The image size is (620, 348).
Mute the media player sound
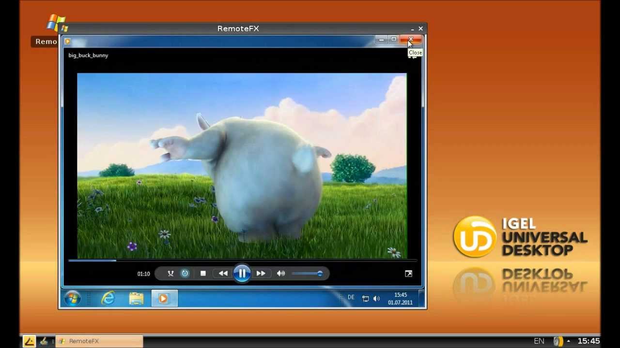tap(281, 274)
